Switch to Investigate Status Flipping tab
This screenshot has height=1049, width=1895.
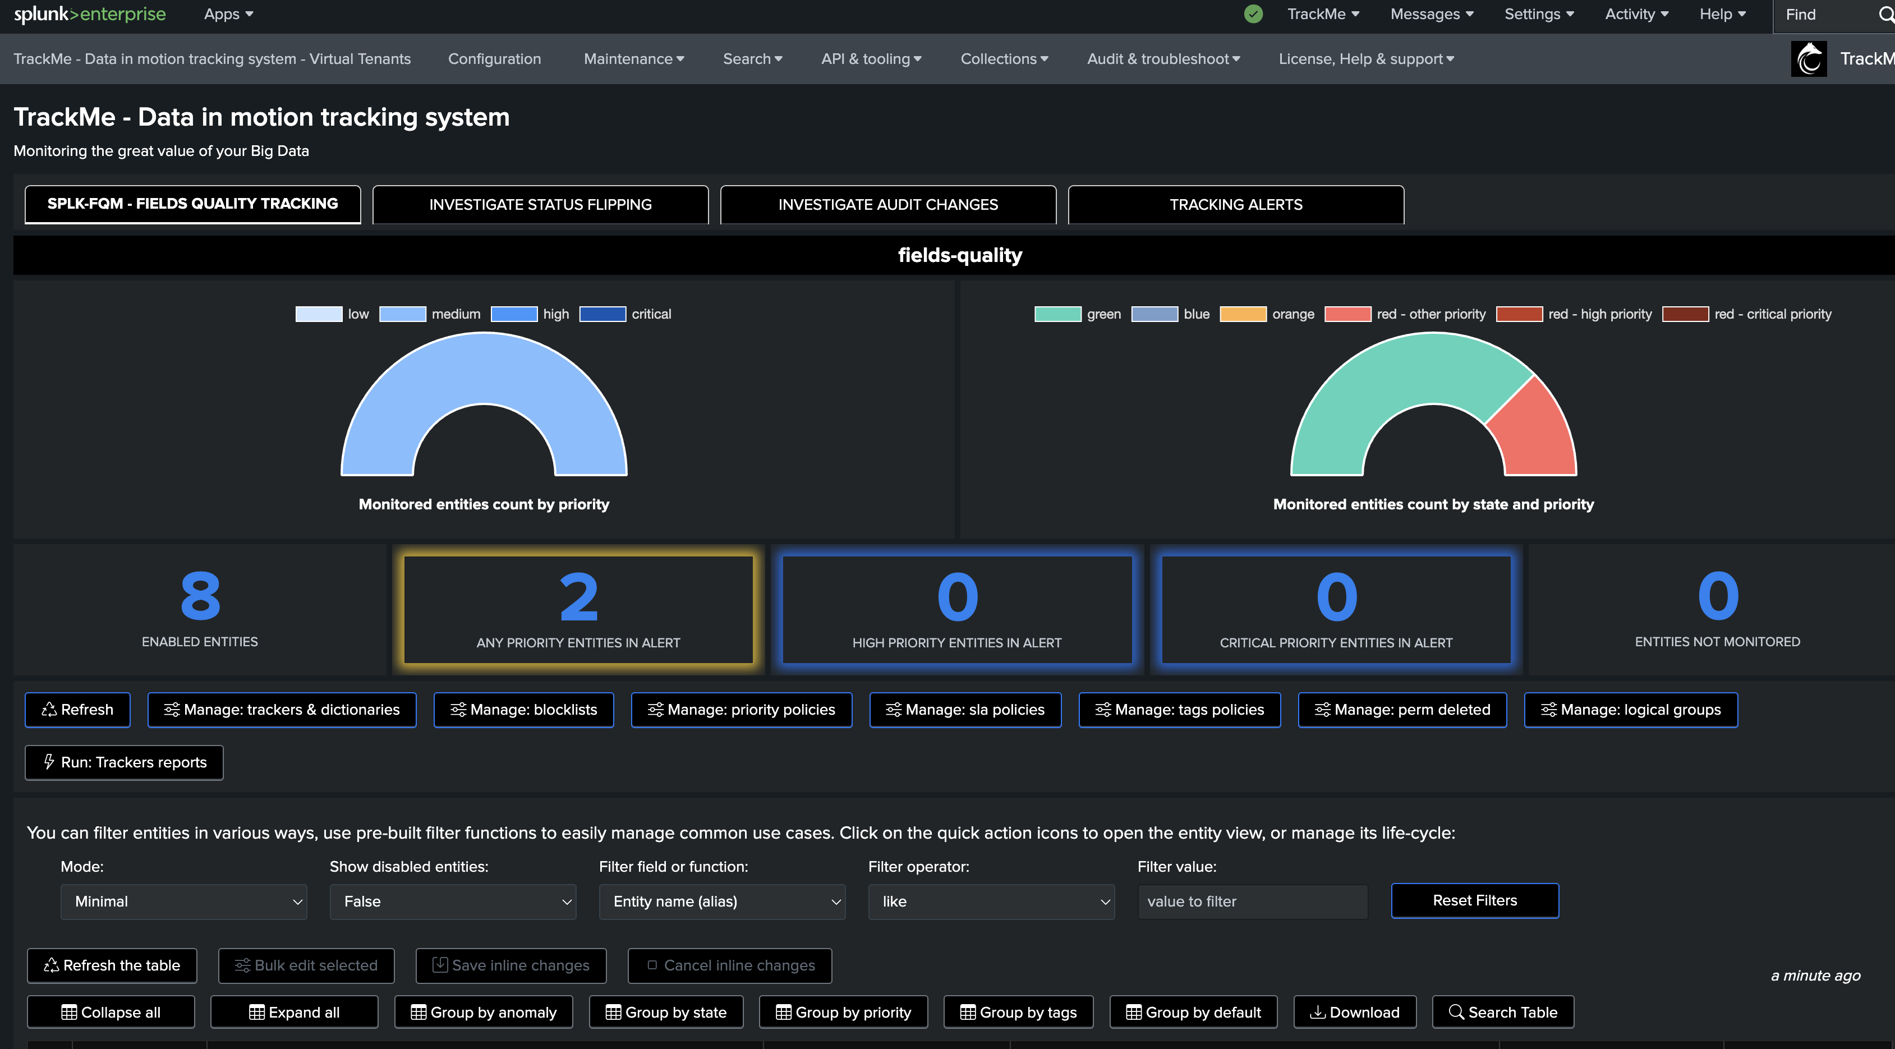[x=541, y=205]
